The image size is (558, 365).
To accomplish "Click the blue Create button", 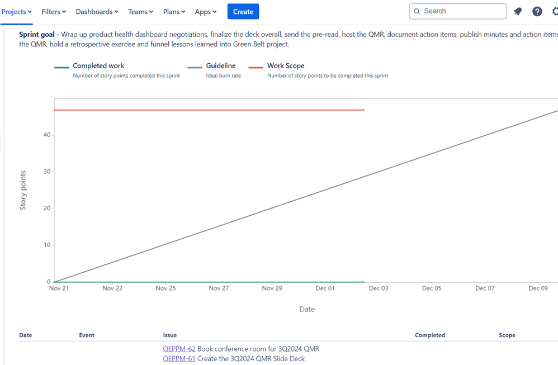I will tap(243, 11).
